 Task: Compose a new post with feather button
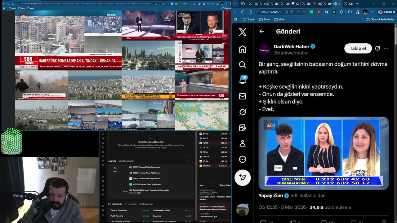243,177
